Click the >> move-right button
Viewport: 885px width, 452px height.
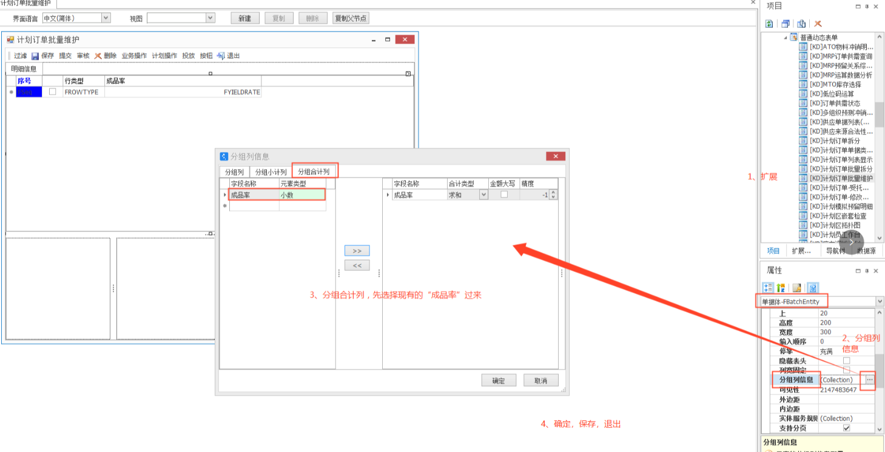click(357, 251)
